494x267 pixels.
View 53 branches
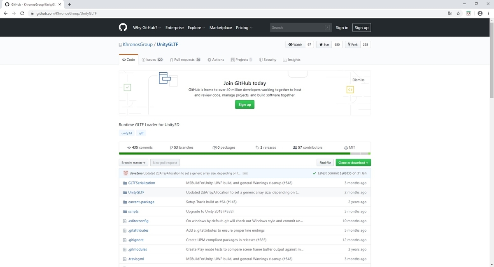pos(182,147)
